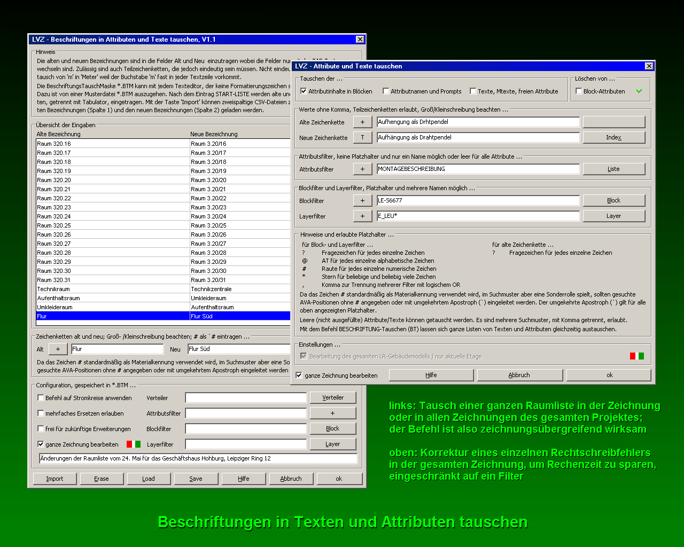
Task: Click plus button beside Attributsfilter in Configuration
Action: tap(333, 413)
